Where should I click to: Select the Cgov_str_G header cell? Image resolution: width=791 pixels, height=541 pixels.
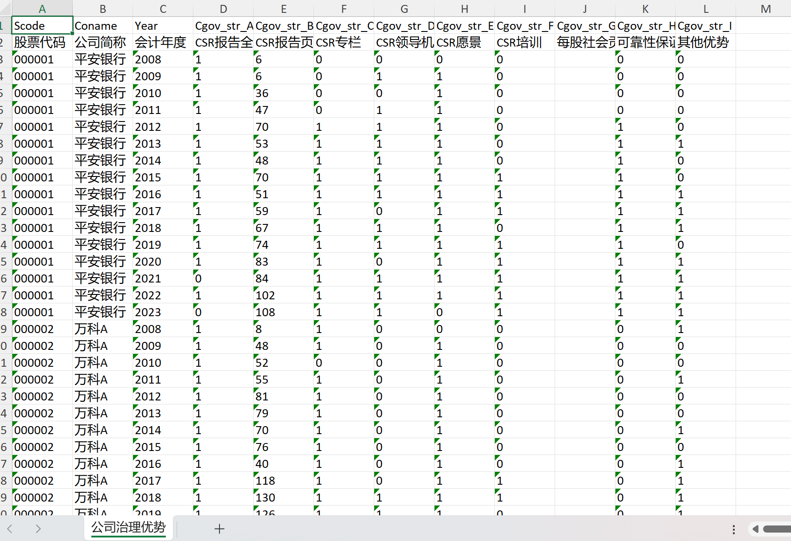click(x=585, y=25)
